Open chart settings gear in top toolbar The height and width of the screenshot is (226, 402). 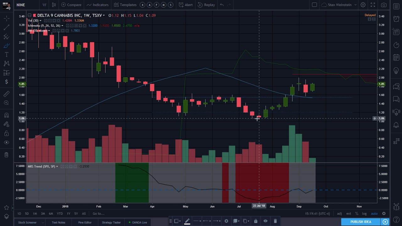(363, 5)
